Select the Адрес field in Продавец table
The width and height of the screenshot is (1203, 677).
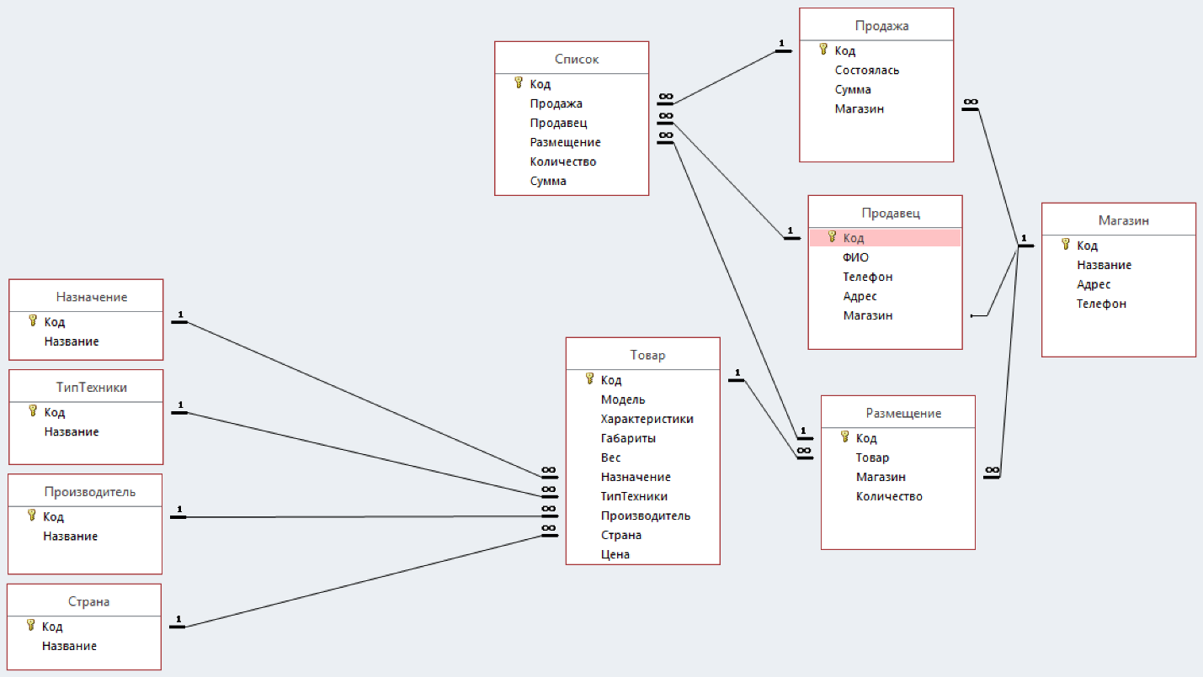click(885, 296)
